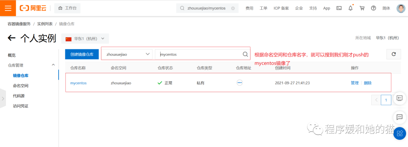408x147 pixels.
Task: Go to 实例列表 breadcrumb
Action: 45,24
